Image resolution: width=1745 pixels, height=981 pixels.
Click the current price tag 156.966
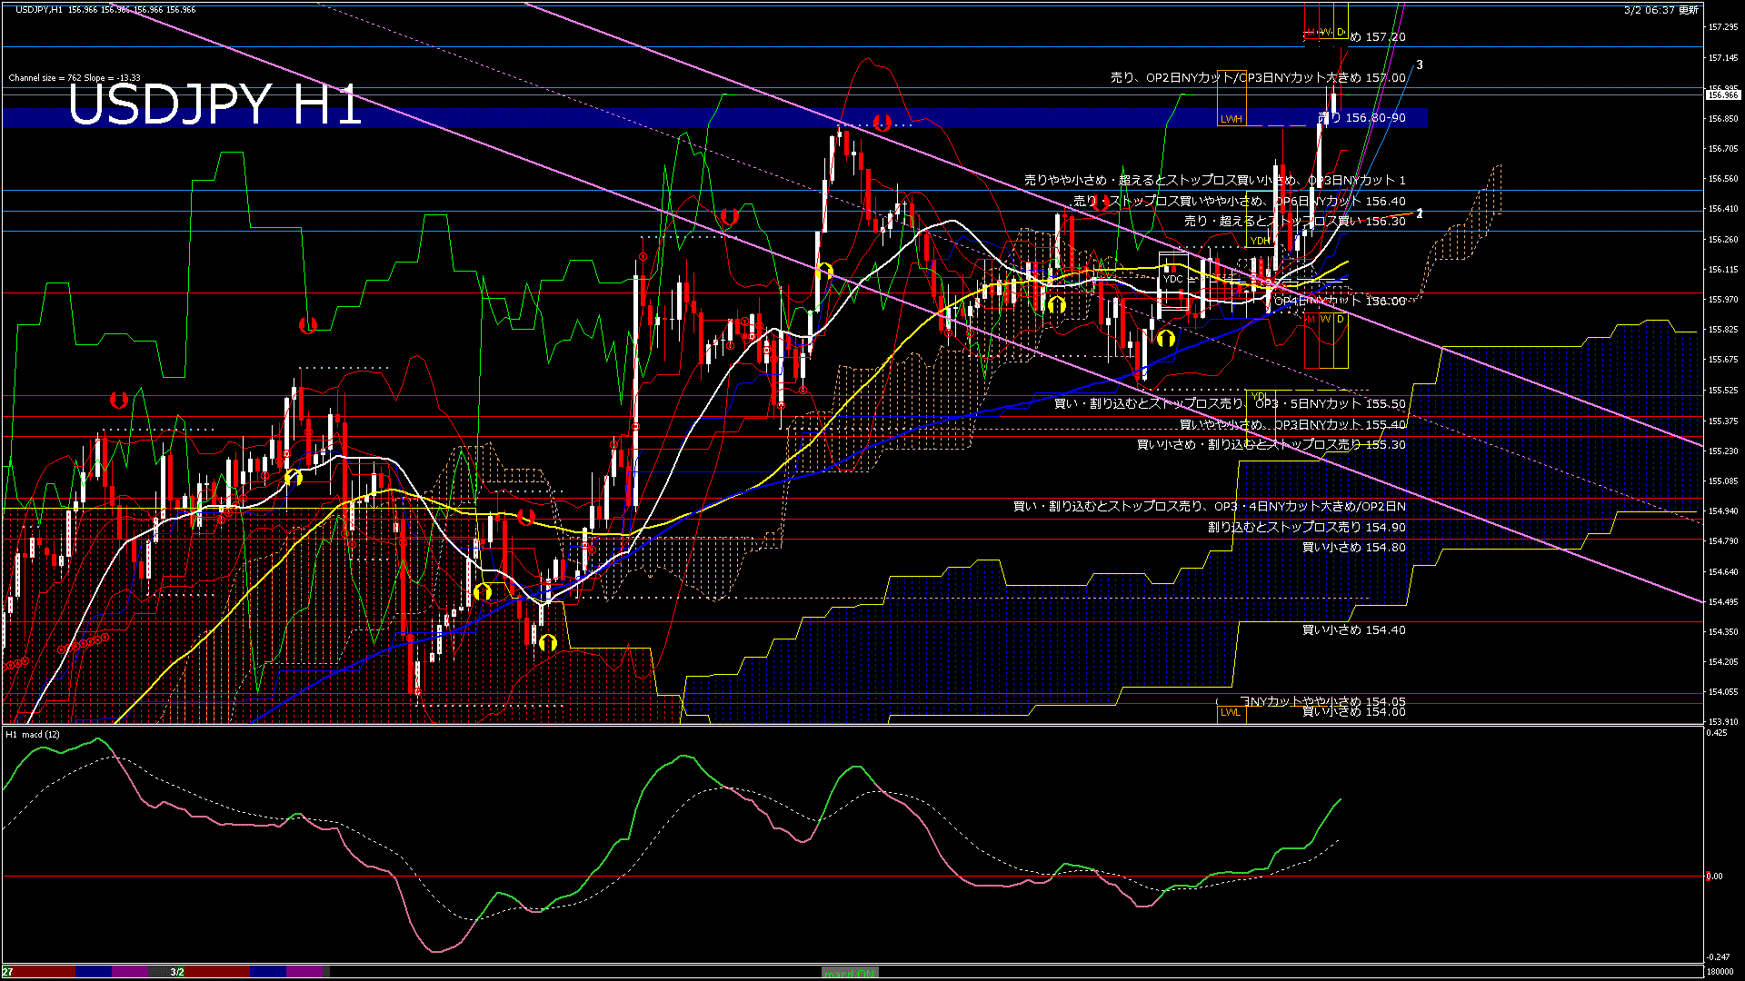coord(1722,94)
